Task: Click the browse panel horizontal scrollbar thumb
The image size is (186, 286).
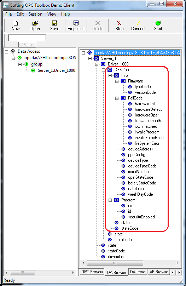Action: click(115, 263)
